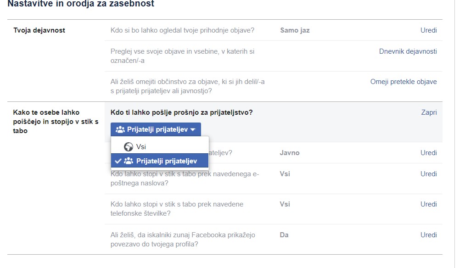Select Prijatelji prijateljev text in the dropdown list
The image size is (476, 268).
point(166,161)
